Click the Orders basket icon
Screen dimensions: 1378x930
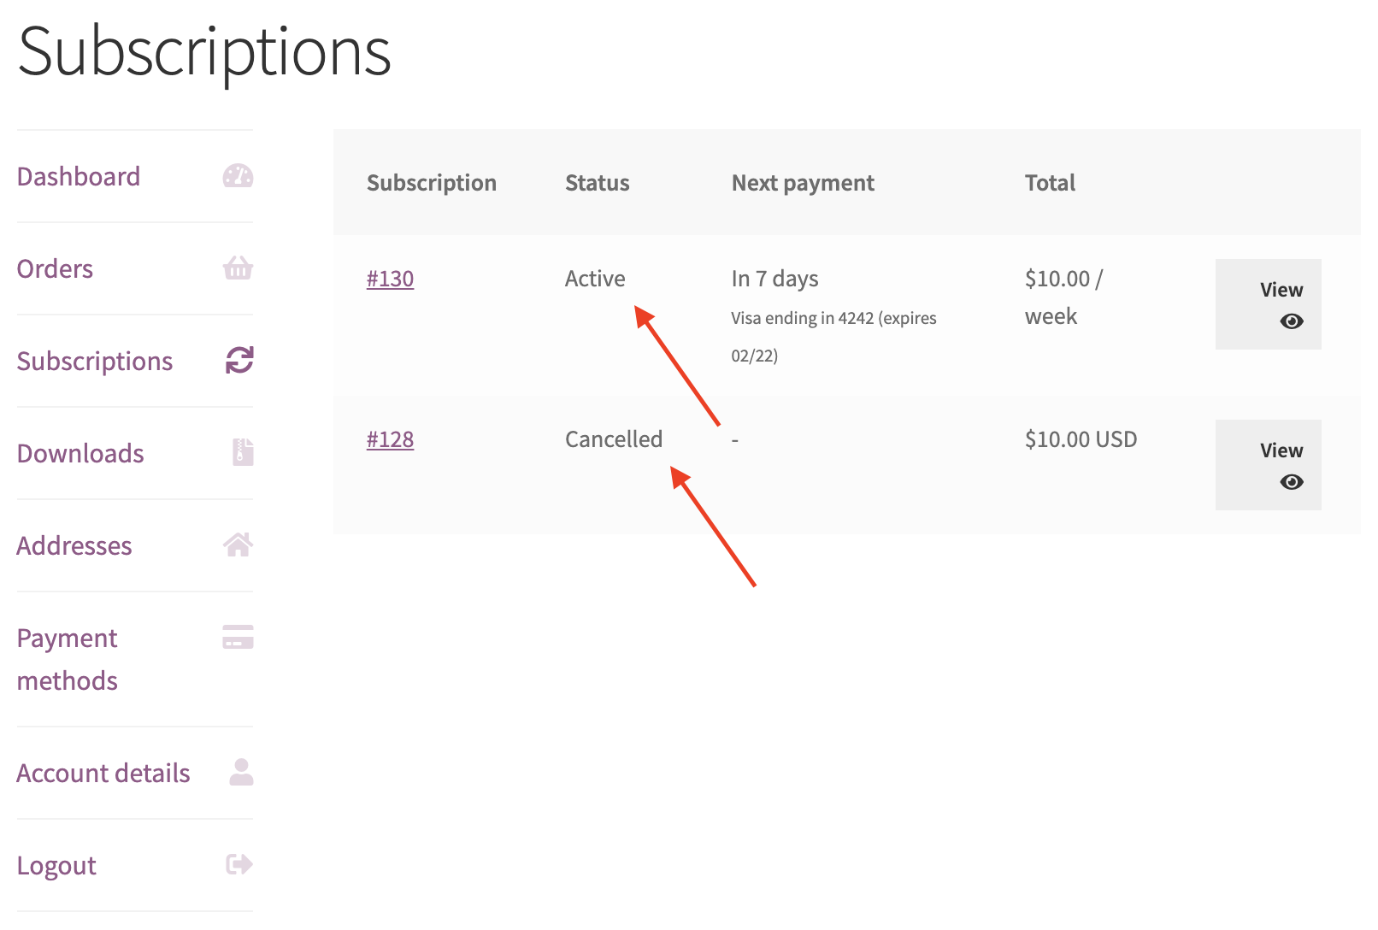(x=238, y=268)
